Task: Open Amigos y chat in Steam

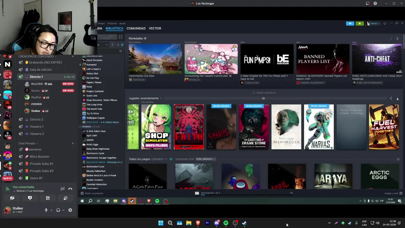Action: tap(393, 193)
